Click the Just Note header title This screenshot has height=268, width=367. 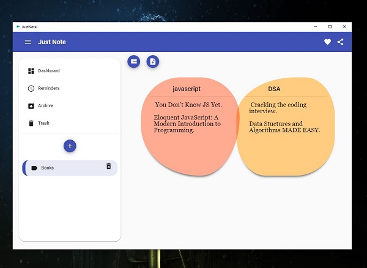click(52, 42)
